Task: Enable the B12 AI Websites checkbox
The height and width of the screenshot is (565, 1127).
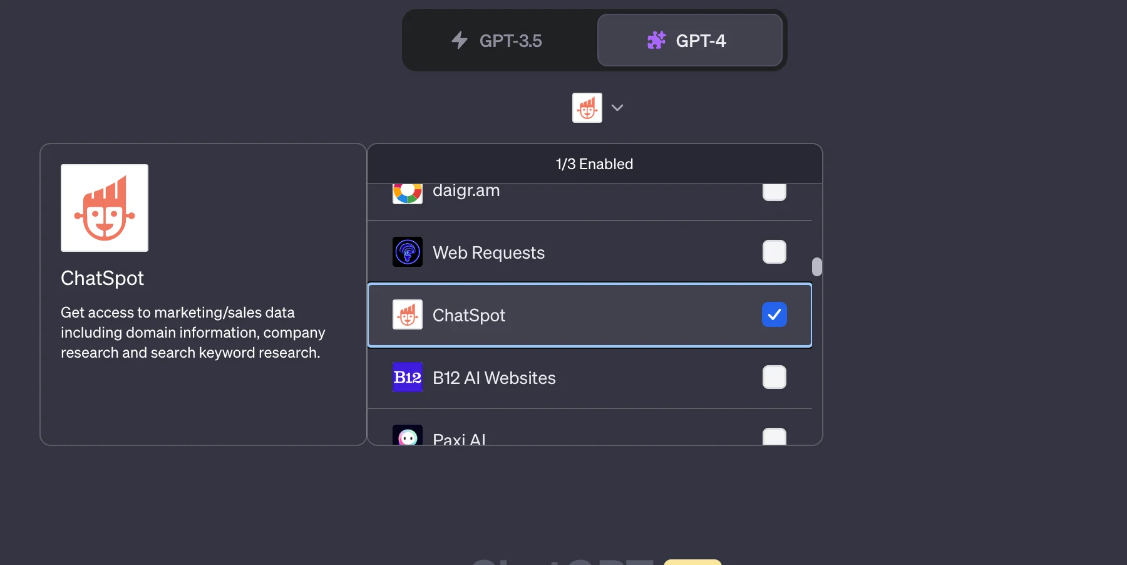Action: click(x=774, y=377)
